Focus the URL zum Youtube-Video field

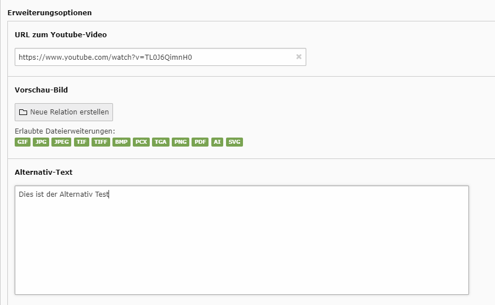pos(160,57)
